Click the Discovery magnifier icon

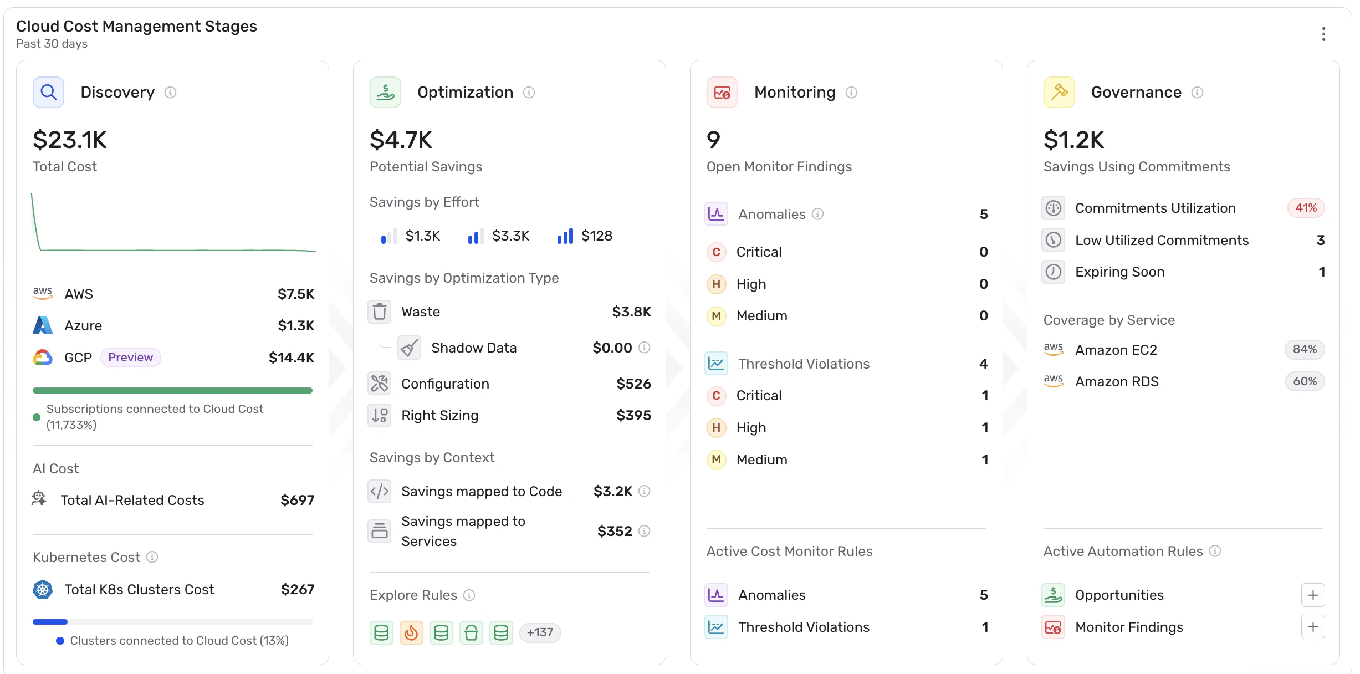click(x=48, y=92)
